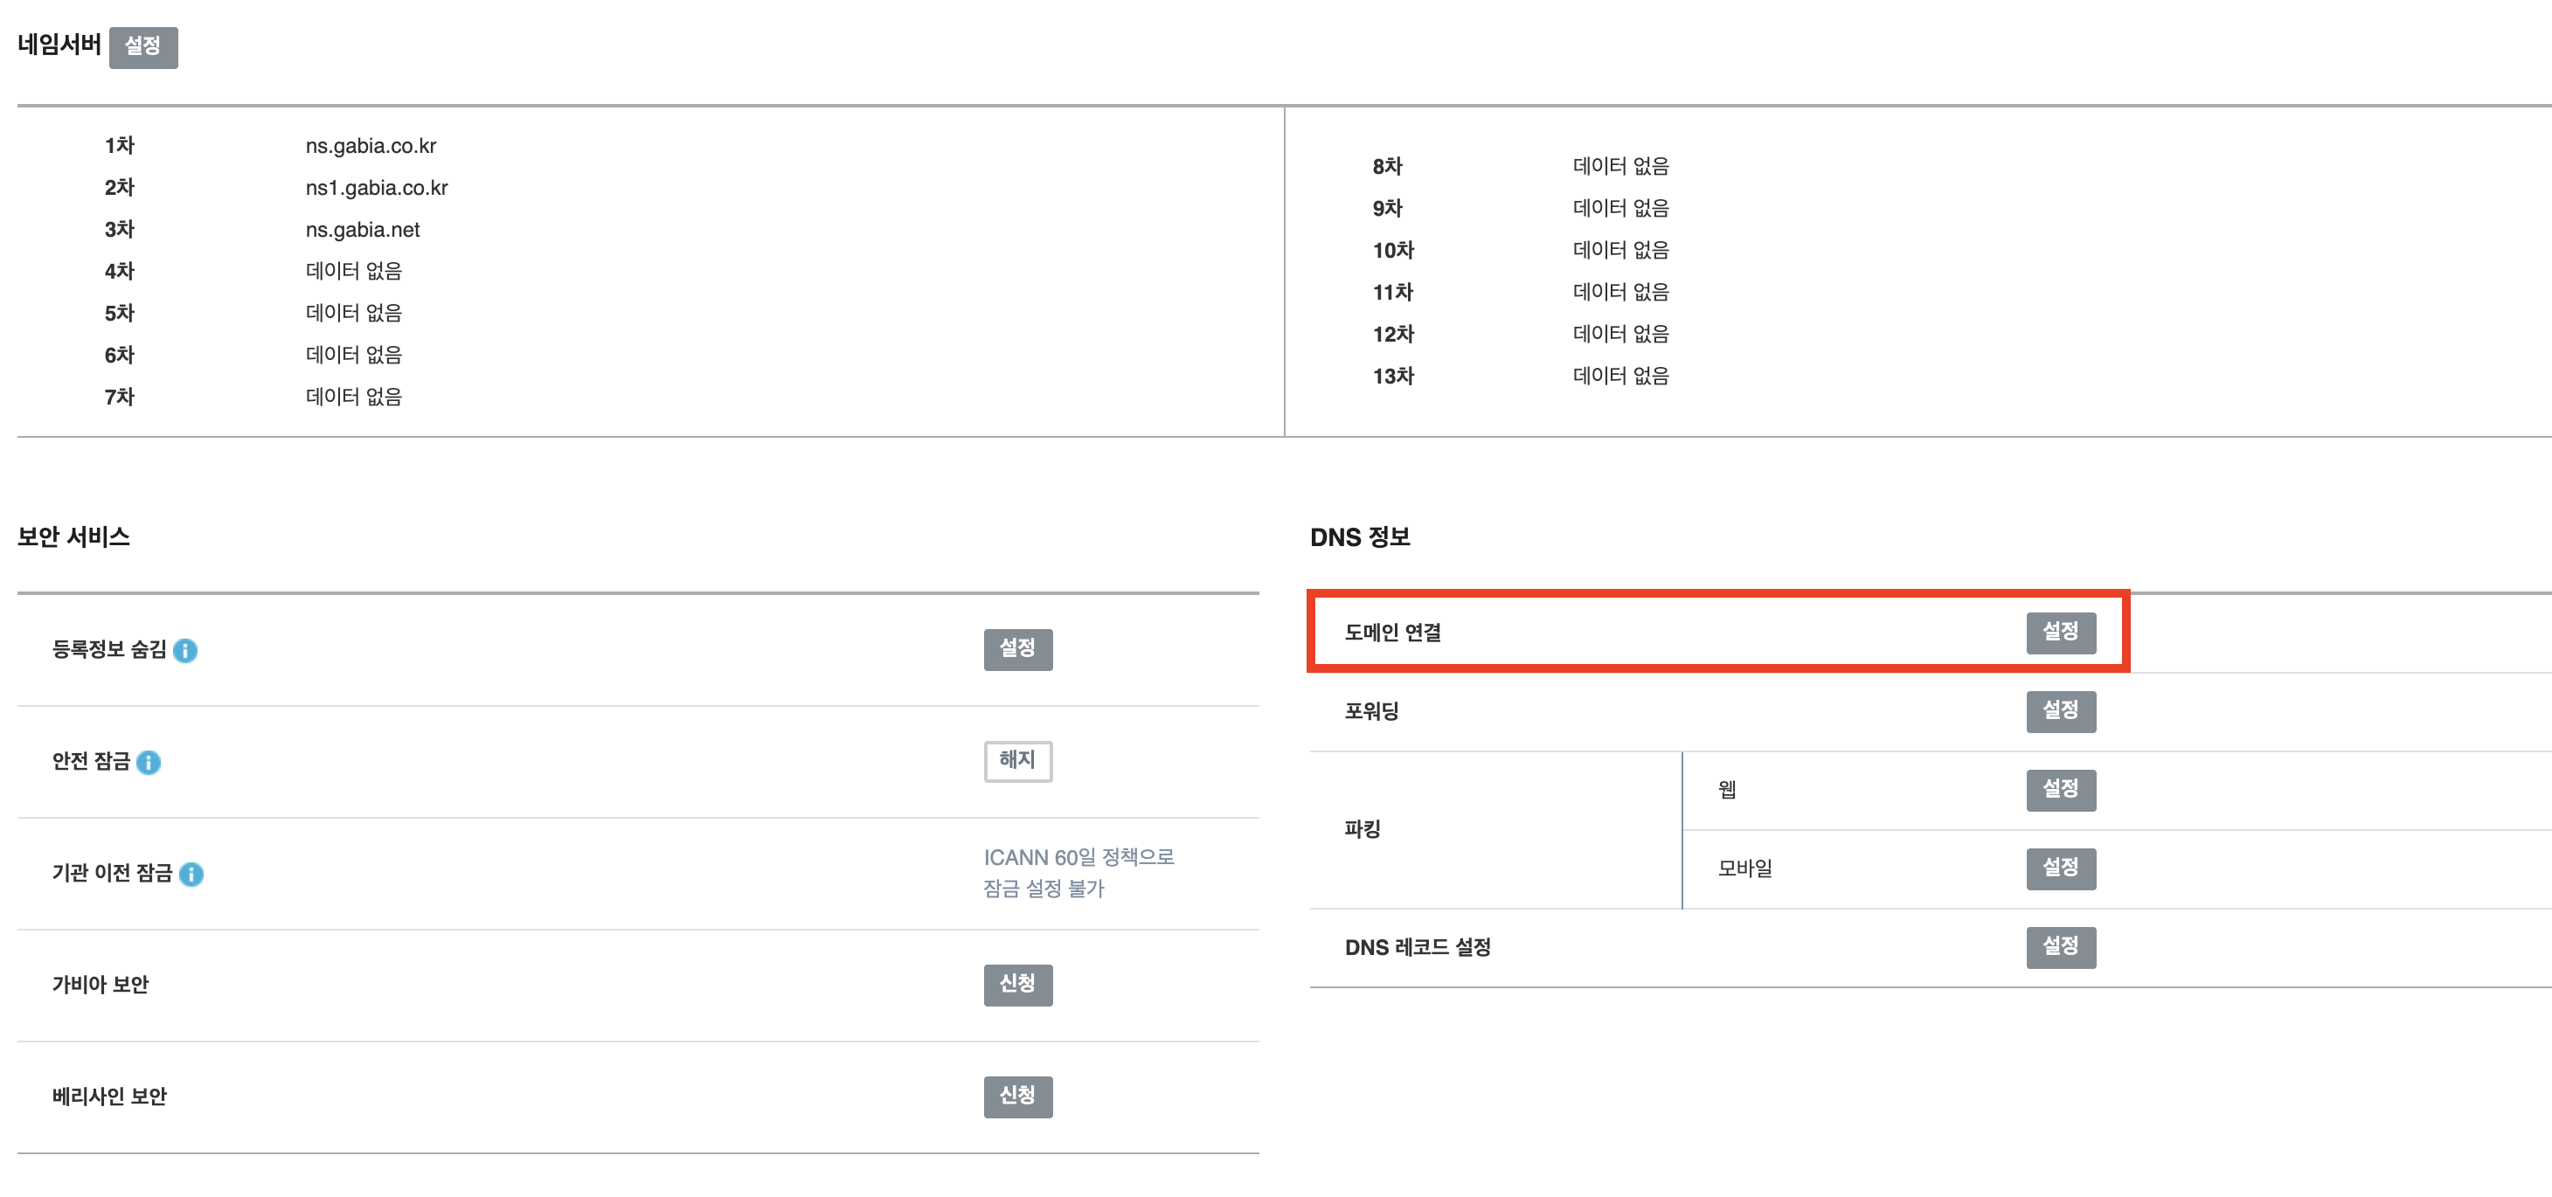The image size is (2552, 1197).
Task: Click the 도메인 연결 row label
Action: point(1392,633)
